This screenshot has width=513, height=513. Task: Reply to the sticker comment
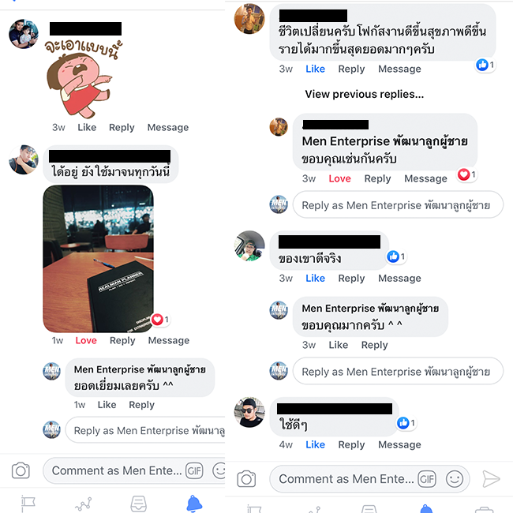point(122,127)
